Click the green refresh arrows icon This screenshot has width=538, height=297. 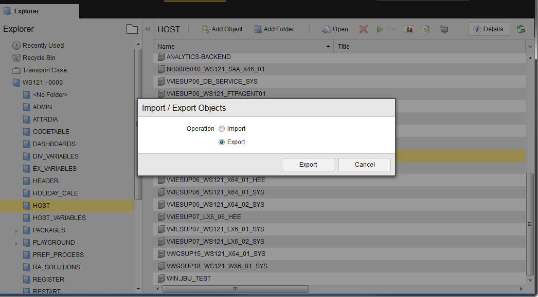pyautogui.click(x=521, y=29)
